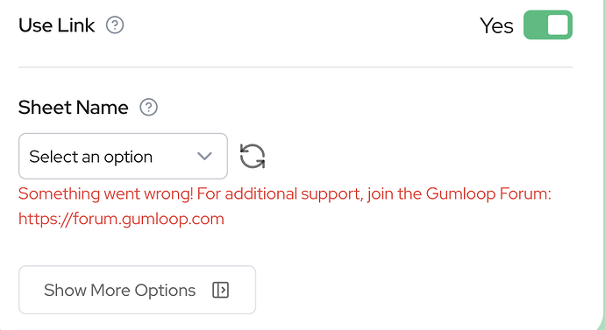Image resolution: width=605 pixels, height=330 pixels.
Task: Click the Yes label beside the toggle
Action: 496,25
